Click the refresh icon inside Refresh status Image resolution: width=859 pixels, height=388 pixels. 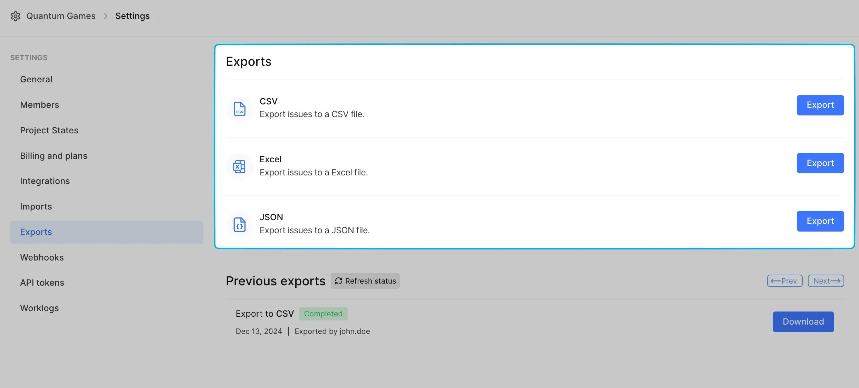pyautogui.click(x=339, y=281)
